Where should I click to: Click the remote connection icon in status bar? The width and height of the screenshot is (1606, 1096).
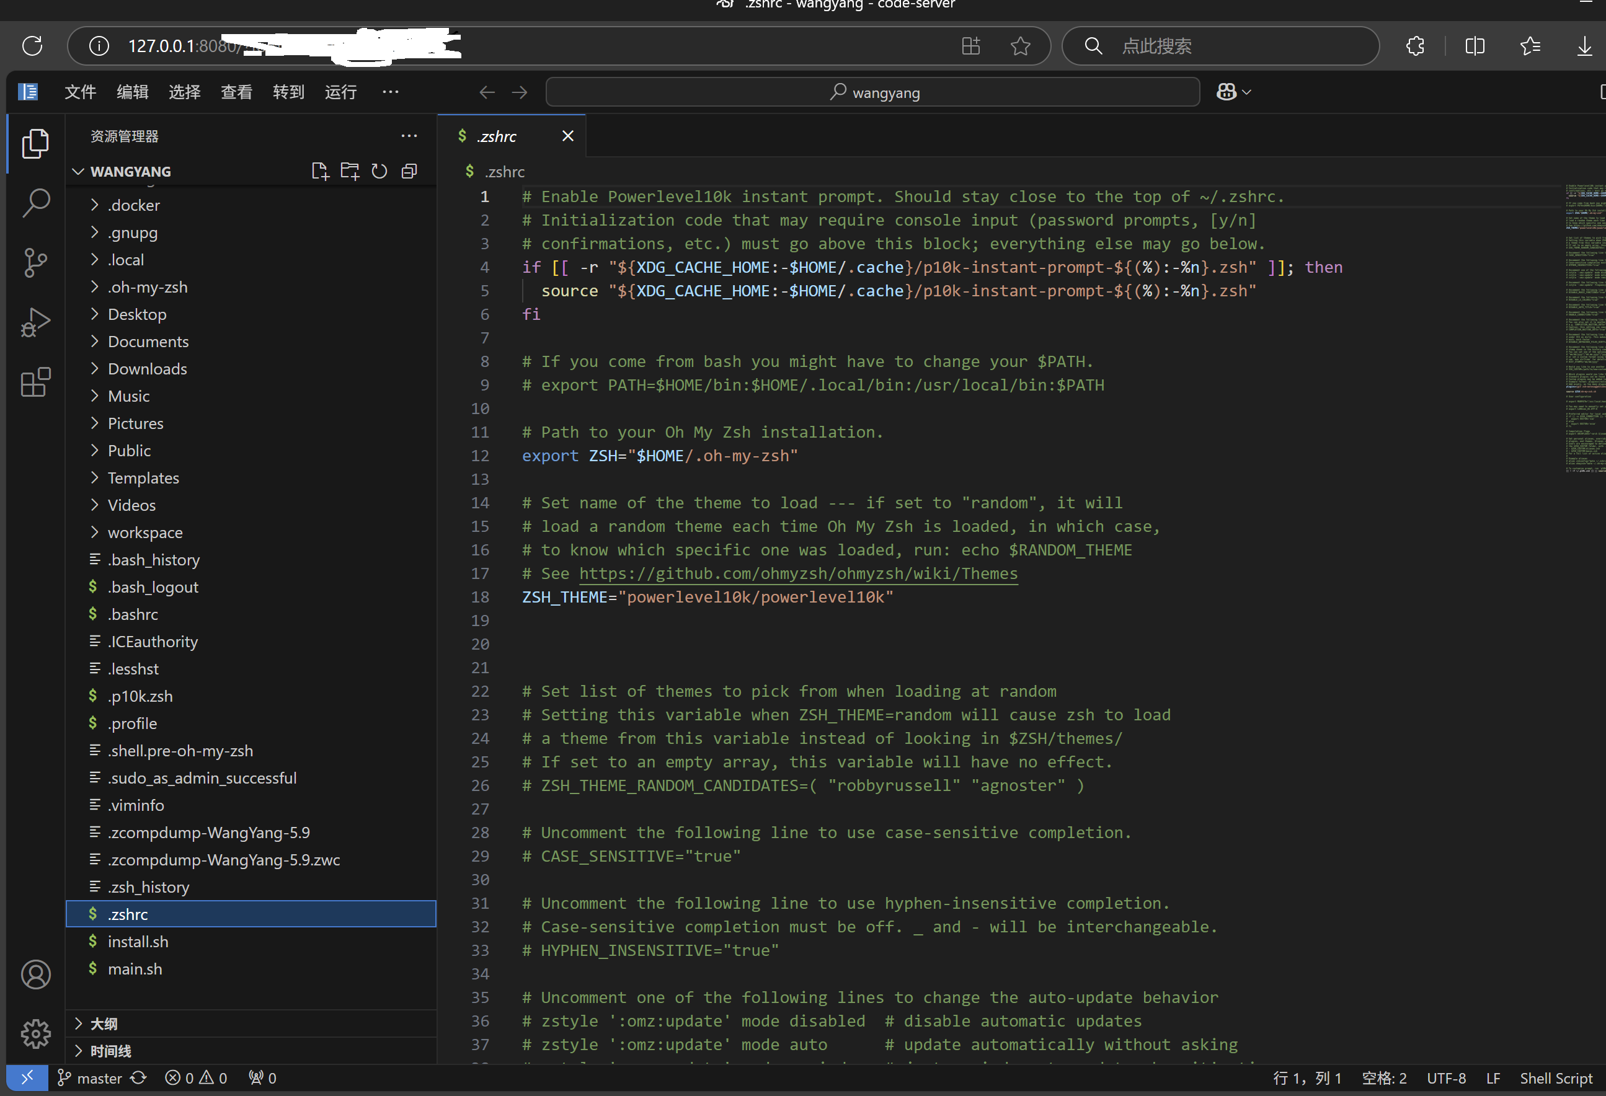[x=27, y=1077]
